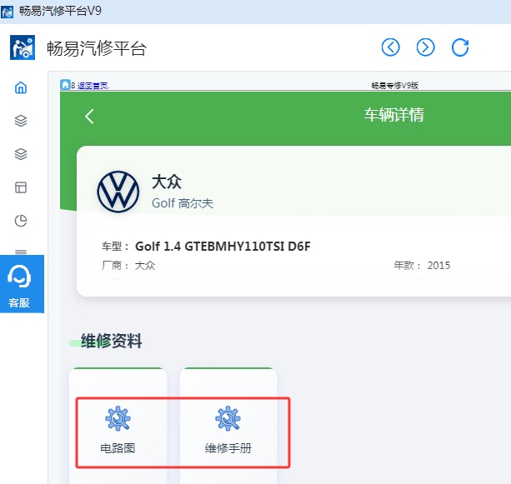Click the 维修资料 section heading
The width and height of the screenshot is (511, 484).
pos(111,341)
